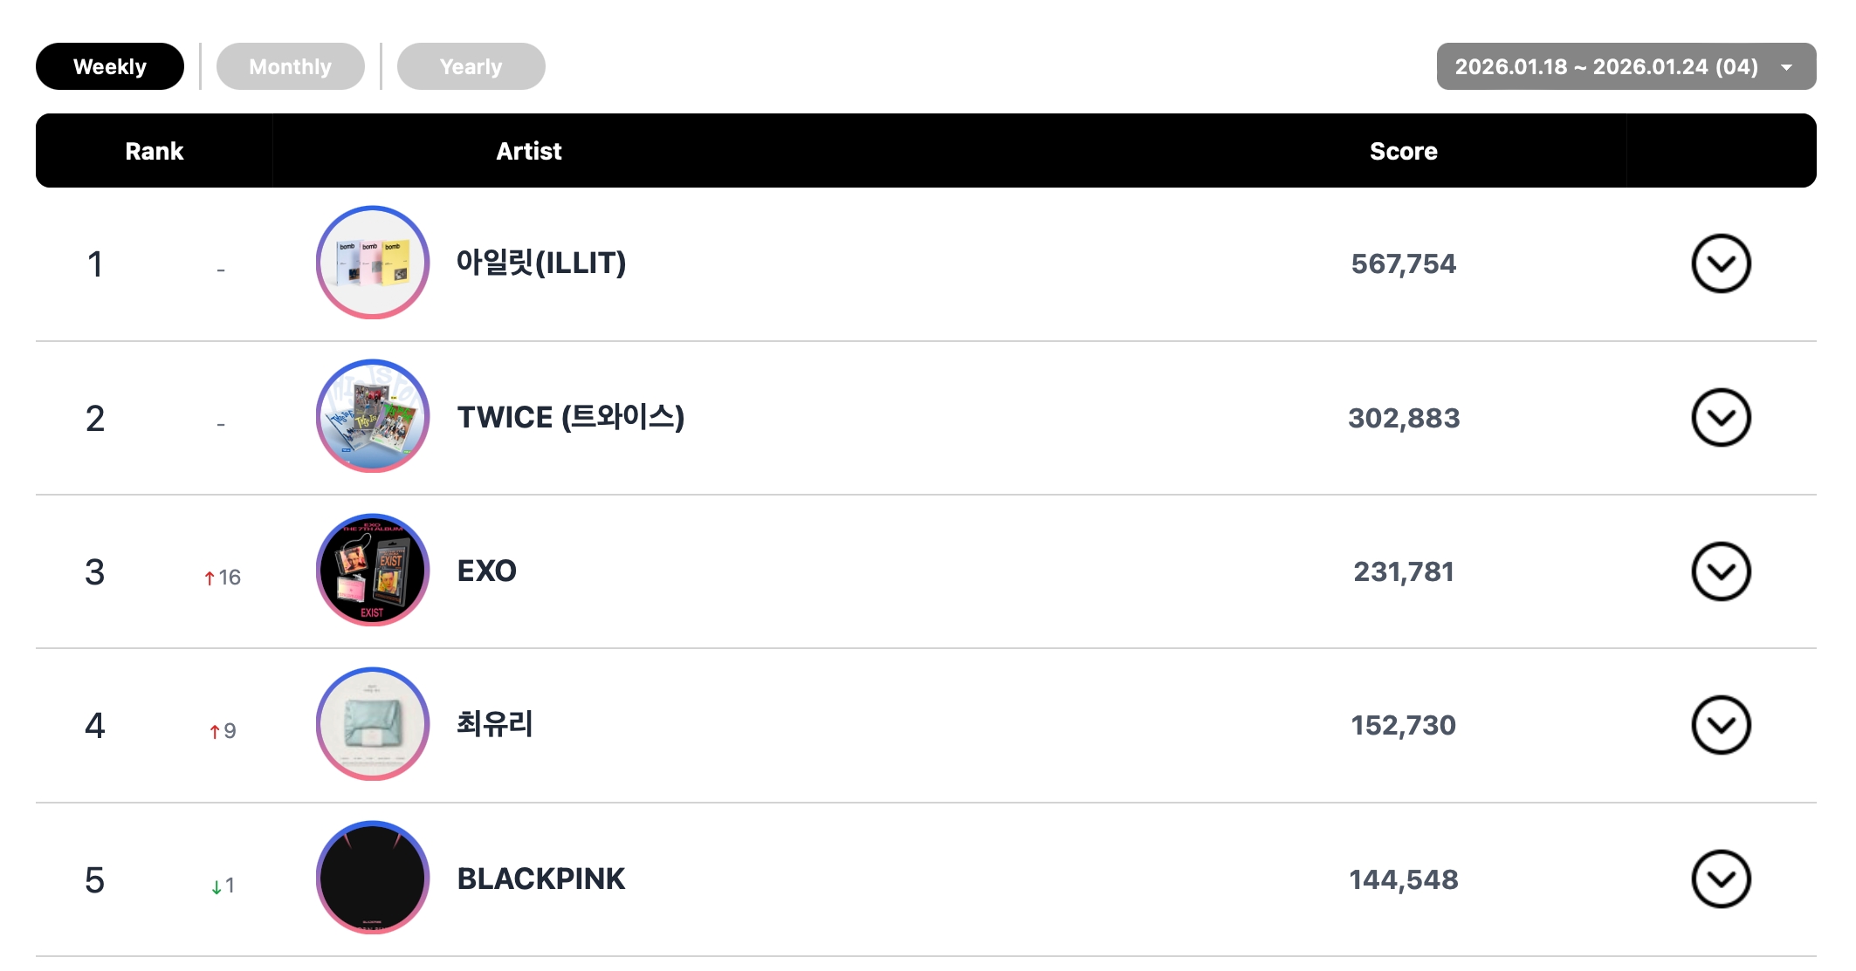The height and width of the screenshot is (971, 1856).
Task: Expand the 최유리 row details
Action: pos(1721,725)
